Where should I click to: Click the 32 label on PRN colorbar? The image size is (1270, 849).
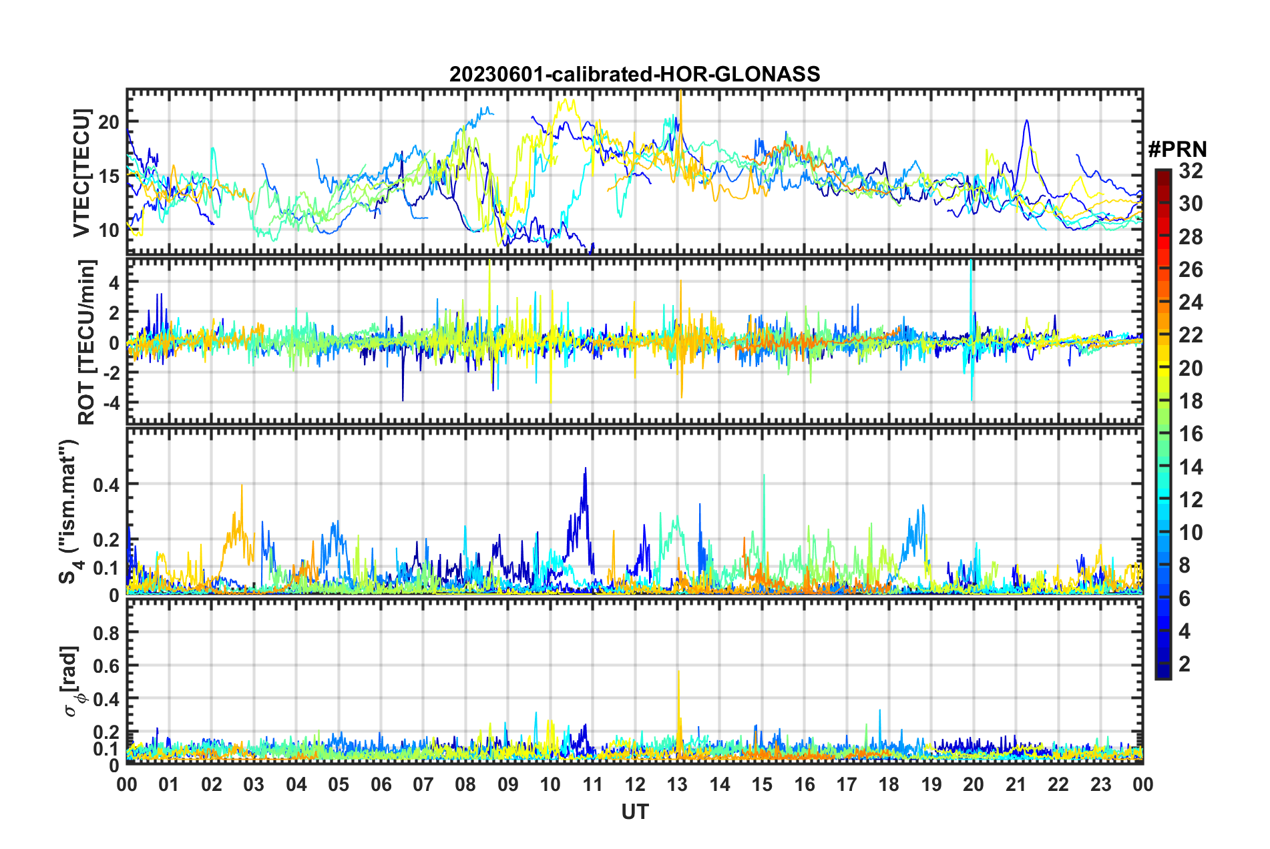pos(1191,171)
